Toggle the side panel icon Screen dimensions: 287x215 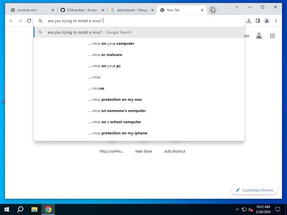258,21
